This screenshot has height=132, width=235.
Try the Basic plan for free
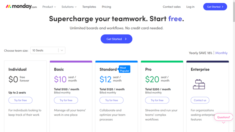[66, 100]
